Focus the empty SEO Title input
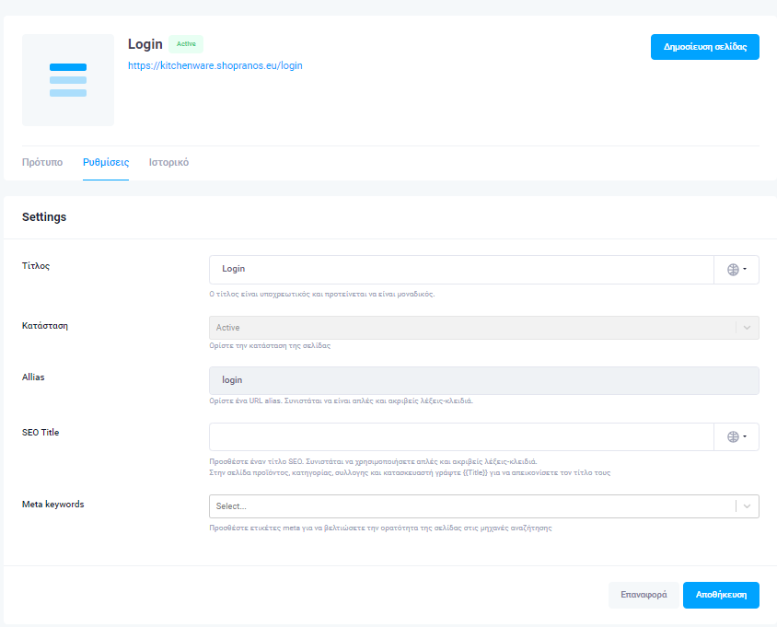Screen dimensions: 777x627 coord(460,437)
